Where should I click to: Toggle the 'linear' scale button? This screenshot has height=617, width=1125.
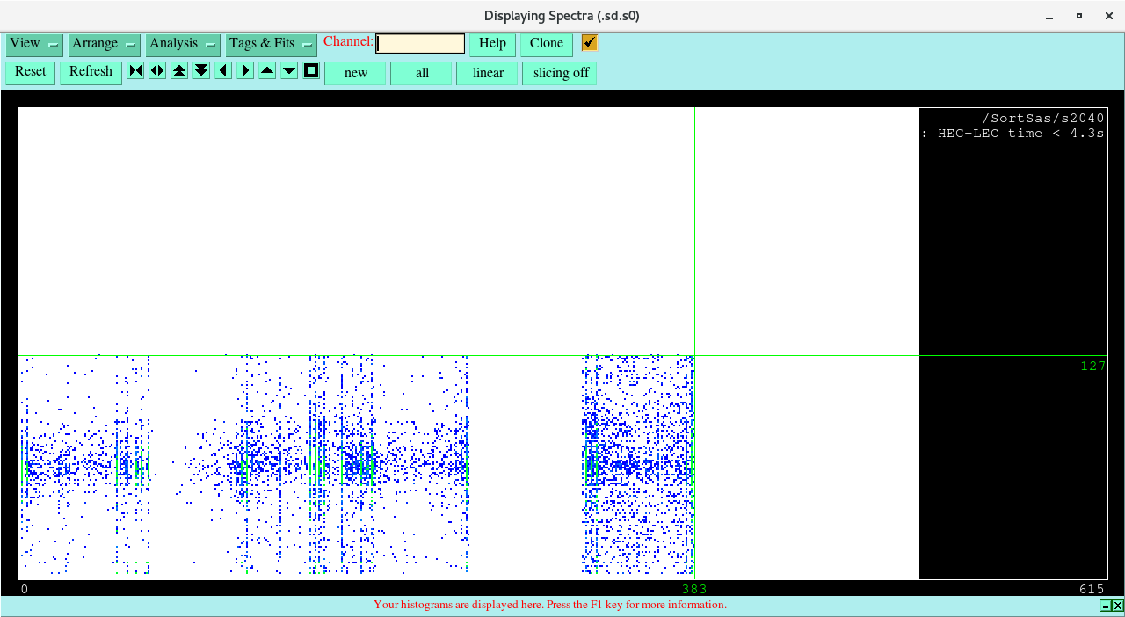(487, 73)
